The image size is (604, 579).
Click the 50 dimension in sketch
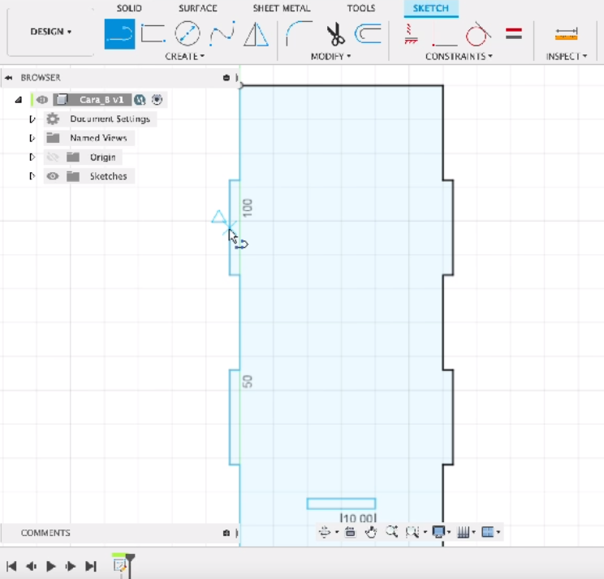coord(248,382)
